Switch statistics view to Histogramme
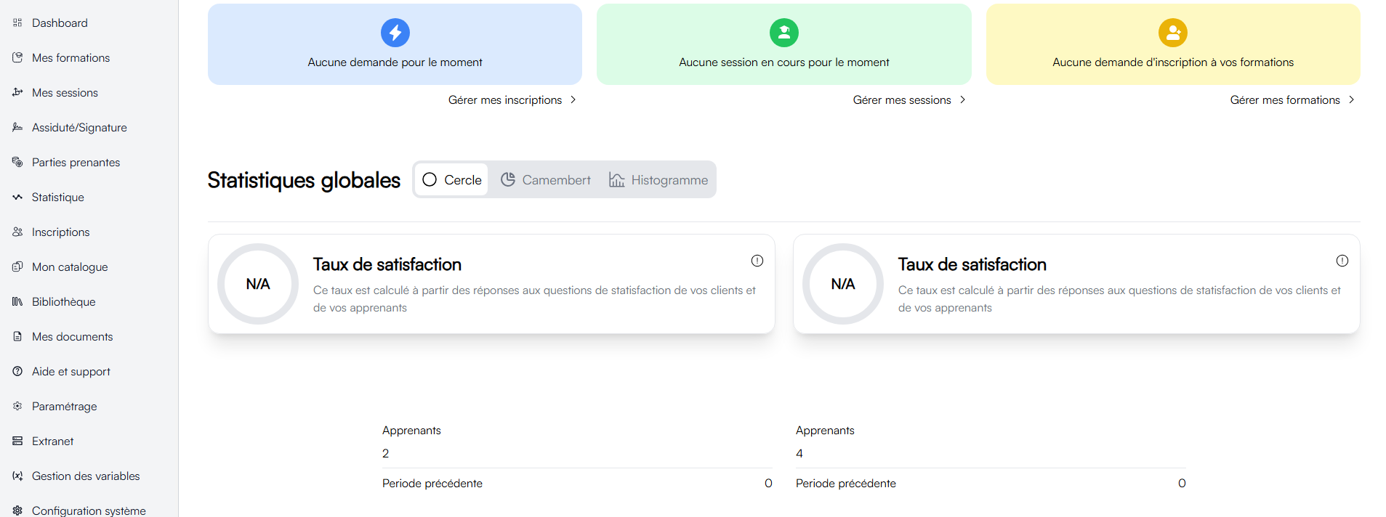Image resolution: width=1386 pixels, height=517 pixels. click(658, 180)
